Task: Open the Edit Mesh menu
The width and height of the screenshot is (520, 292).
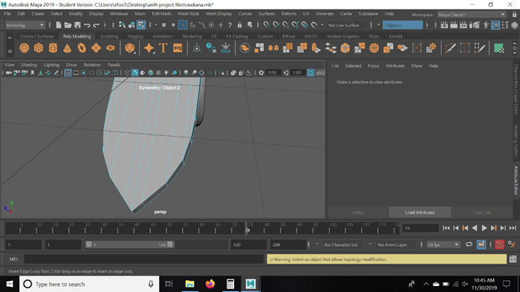Action: pyautogui.click(x=161, y=13)
